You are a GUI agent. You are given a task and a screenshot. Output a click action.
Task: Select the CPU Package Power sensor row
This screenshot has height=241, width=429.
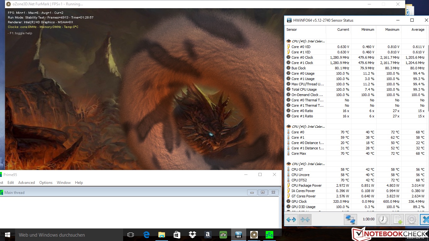(307, 185)
